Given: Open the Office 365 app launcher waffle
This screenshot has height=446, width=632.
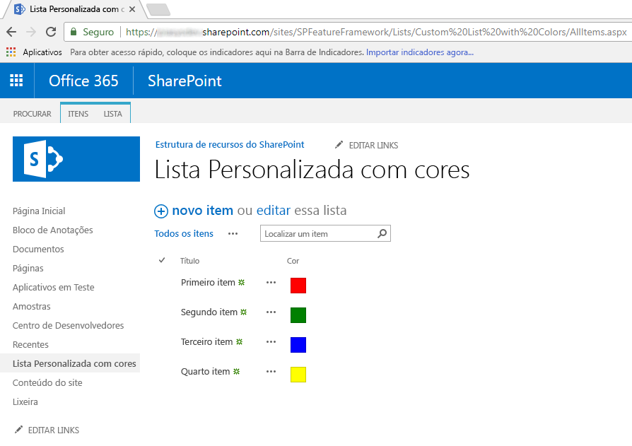Looking at the screenshot, I should click(x=16, y=81).
